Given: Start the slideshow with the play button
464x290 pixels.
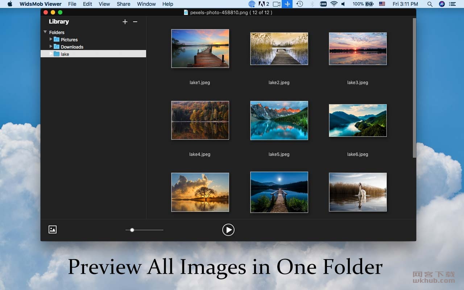Looking at the screenshot, I should pos(228,230).
